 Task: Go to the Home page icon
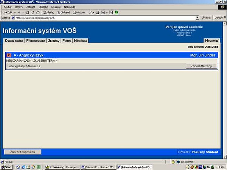tap(38, 12)
